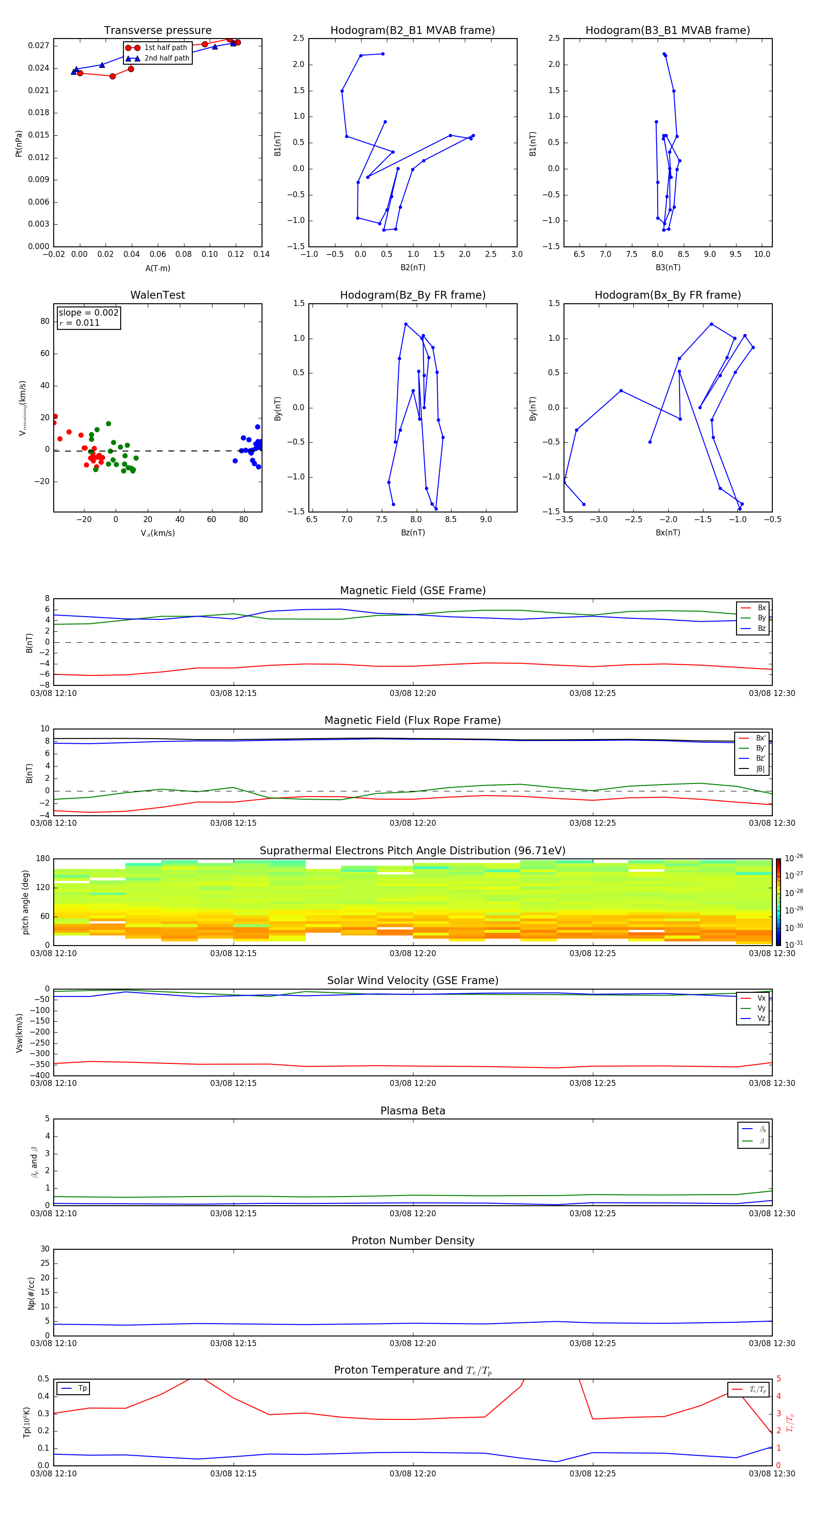Click the "pitch angle (deg)" axis label

click(x=25, y=902)
